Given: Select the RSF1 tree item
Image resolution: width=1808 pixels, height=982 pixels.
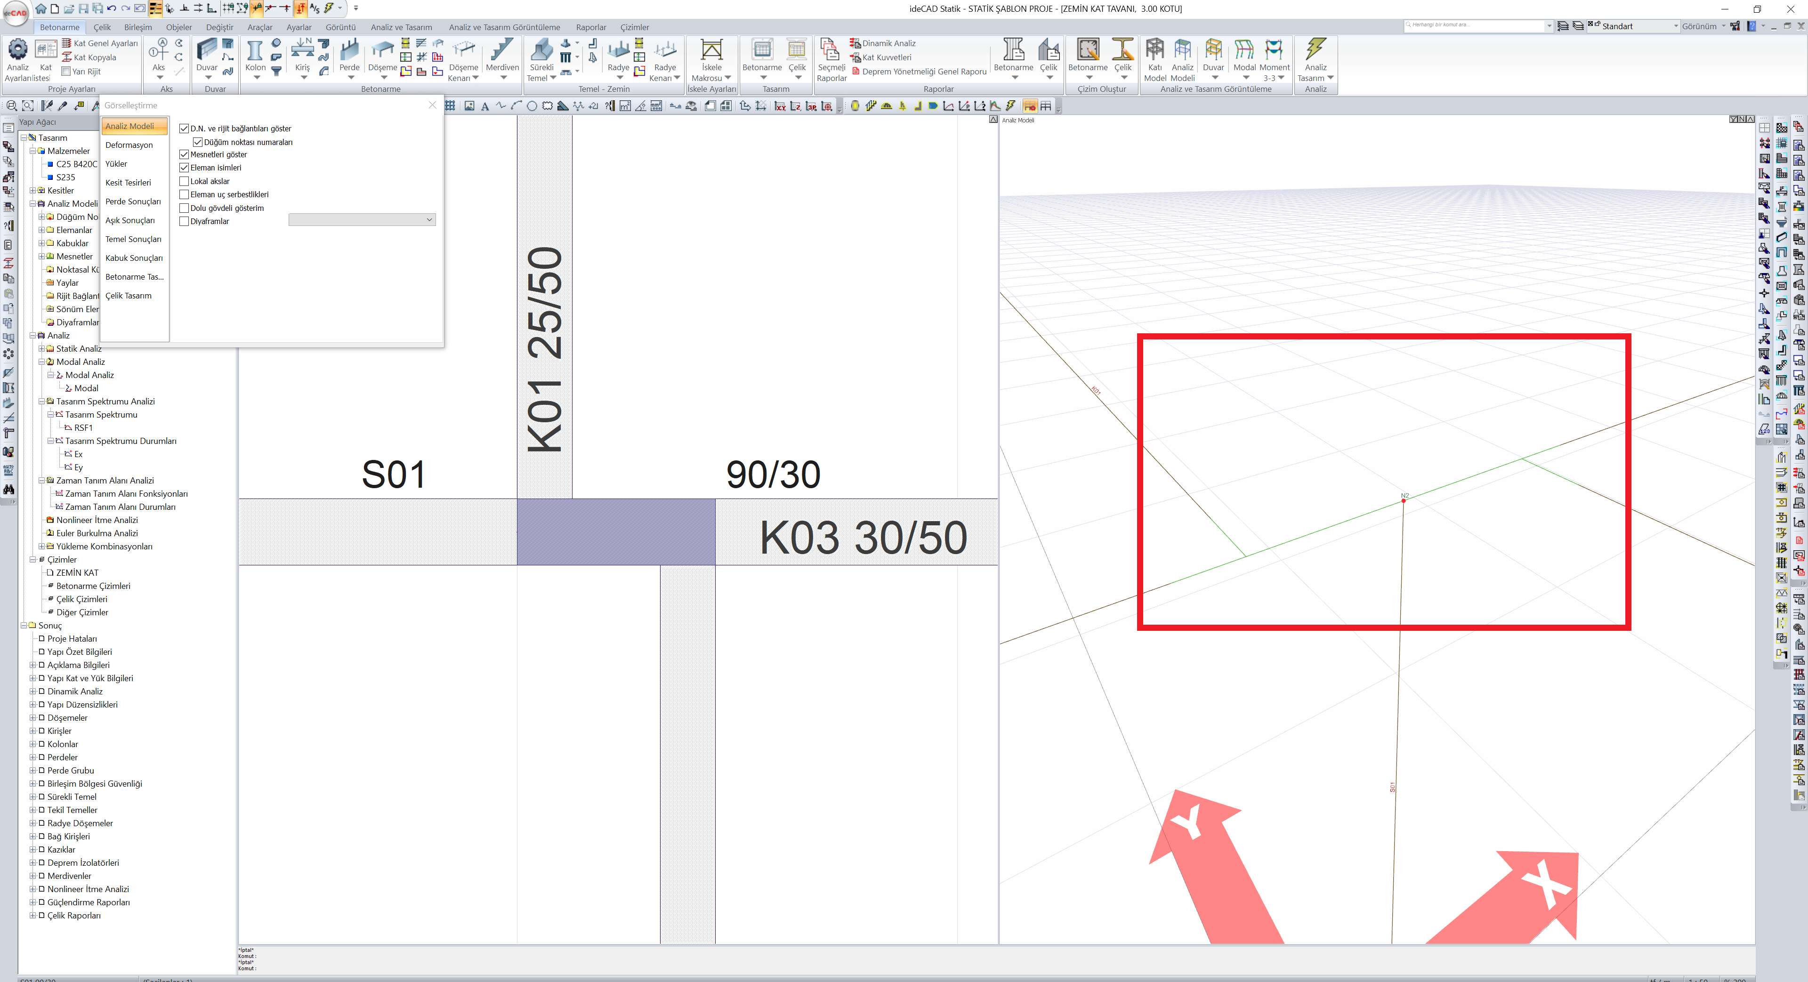Looking at the screenshot, I should point(83,427).
